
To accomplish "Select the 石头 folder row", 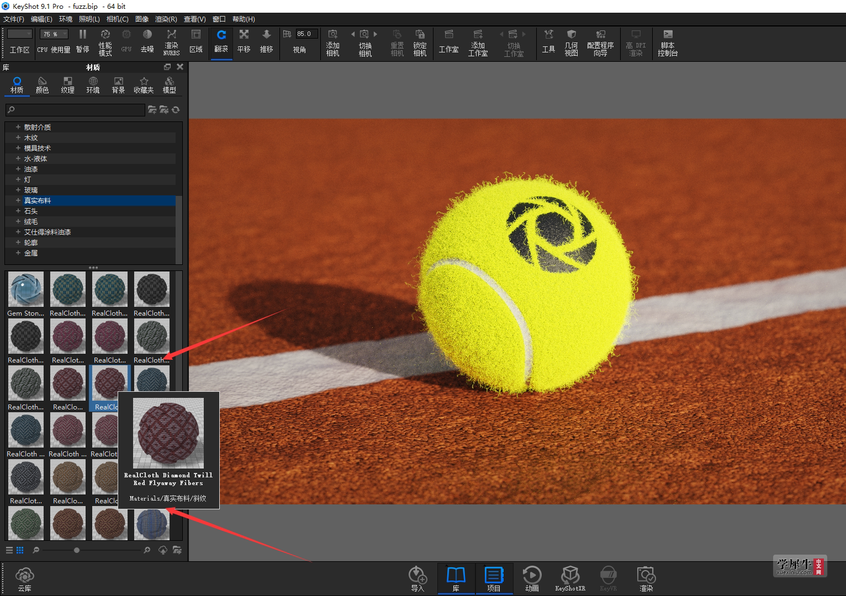I will click(x=91, y=211).
